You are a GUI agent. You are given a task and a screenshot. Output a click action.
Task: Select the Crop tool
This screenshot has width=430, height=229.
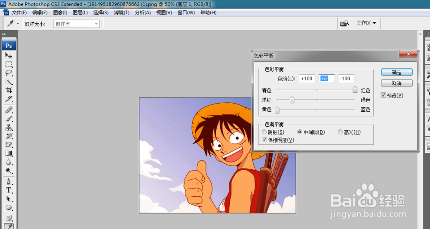(9, 90)
